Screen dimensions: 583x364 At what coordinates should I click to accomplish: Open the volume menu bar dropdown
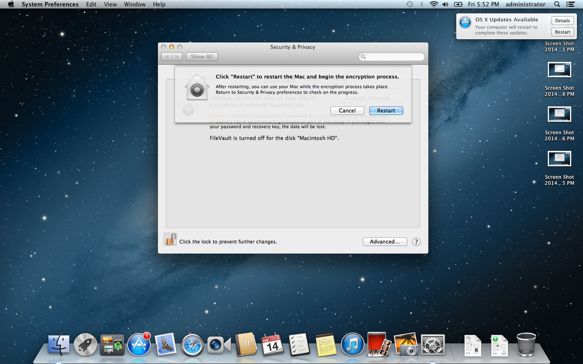pyautogui.click(x=445, y=4)
